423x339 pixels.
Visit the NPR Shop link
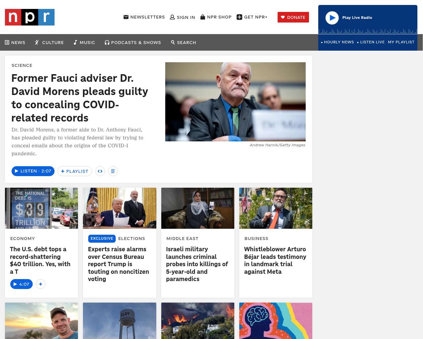216,17
